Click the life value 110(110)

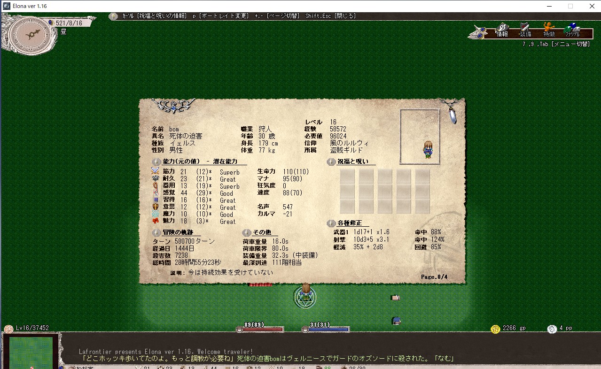296,172
